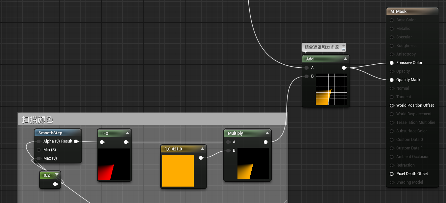Click the orange color swatch of the constant node
Image resolution: width=446 pixels, height=203 pixels.
[x=178, y=171]
